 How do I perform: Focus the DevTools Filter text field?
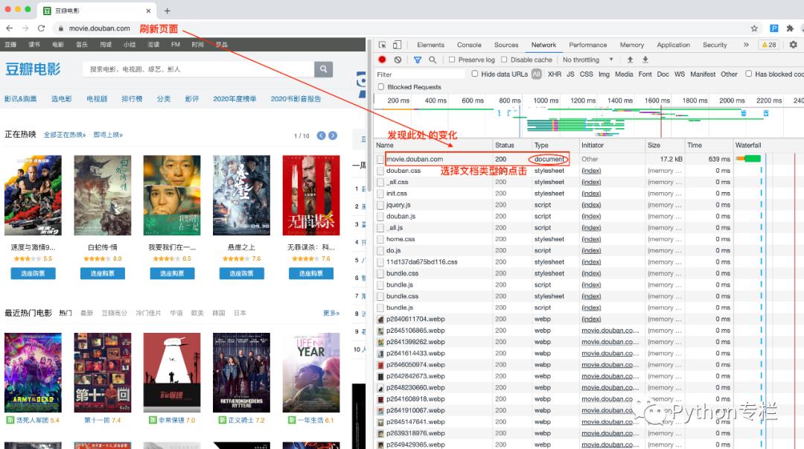coord(421,74)
